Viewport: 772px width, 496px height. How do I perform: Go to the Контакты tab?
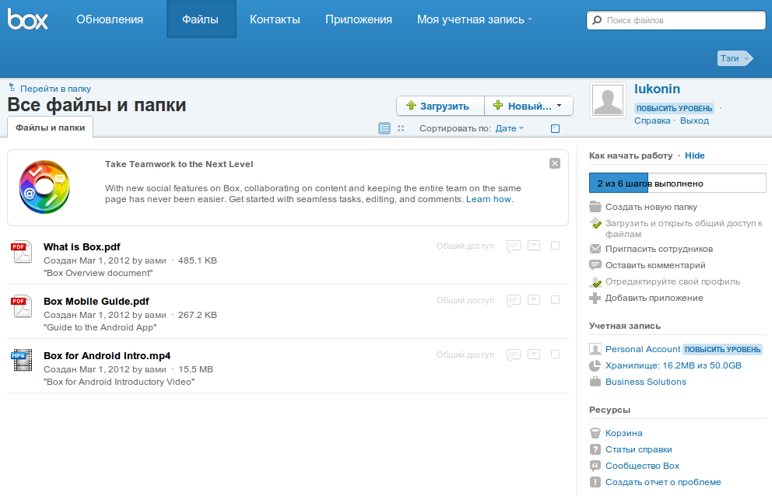coord(275,19)
